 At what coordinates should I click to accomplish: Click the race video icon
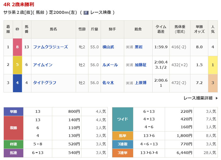point(86,12)
